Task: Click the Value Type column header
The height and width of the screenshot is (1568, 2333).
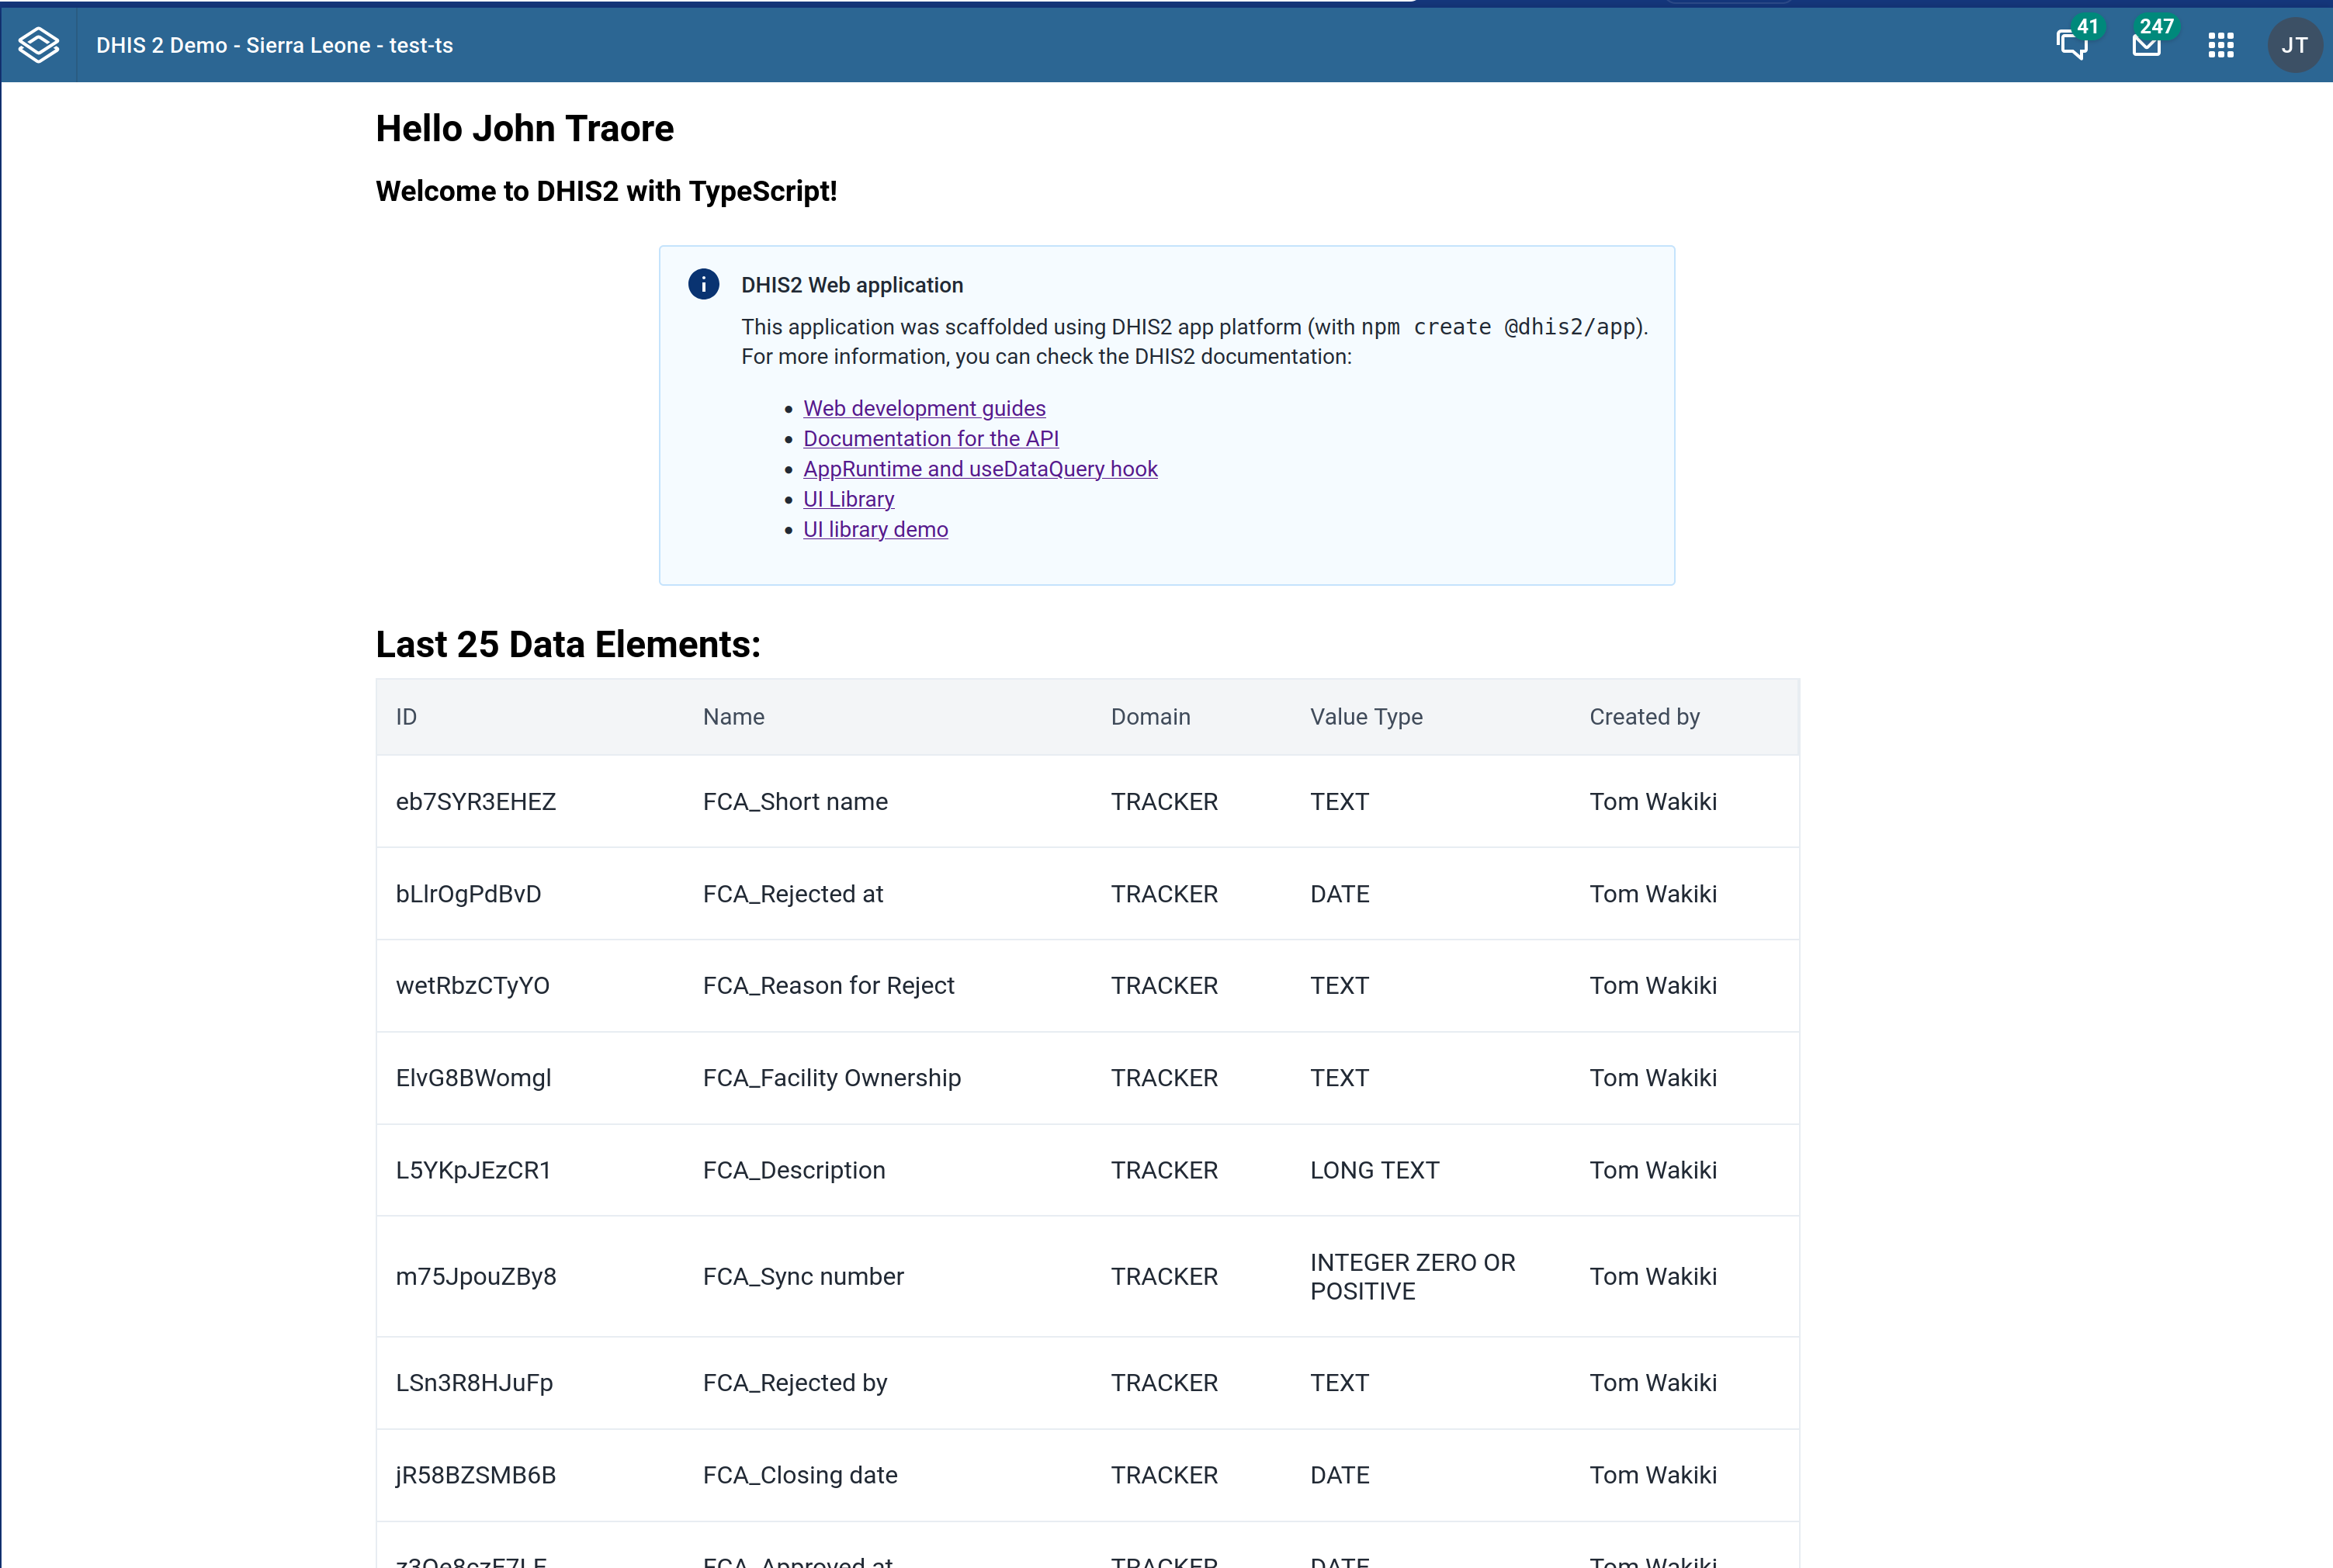Action: click(1366, 716)
